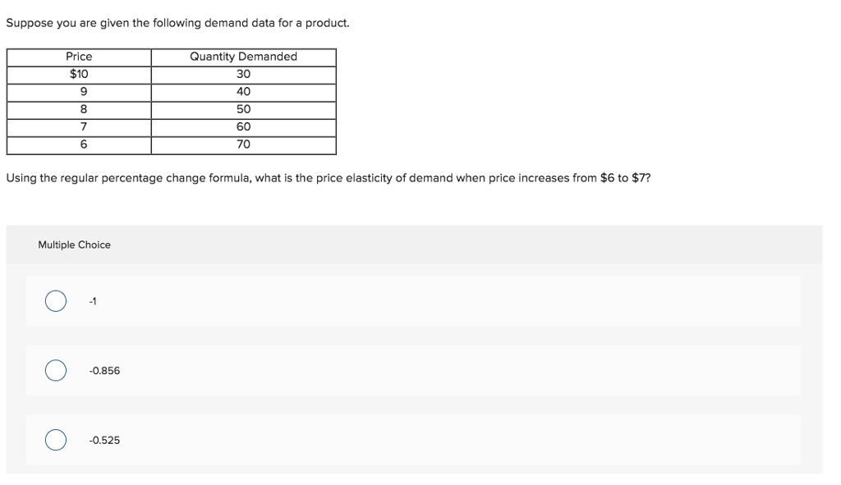
Task: Click the Multiple Choice section header
Action: pyautogui.click(x=75, y=245)
